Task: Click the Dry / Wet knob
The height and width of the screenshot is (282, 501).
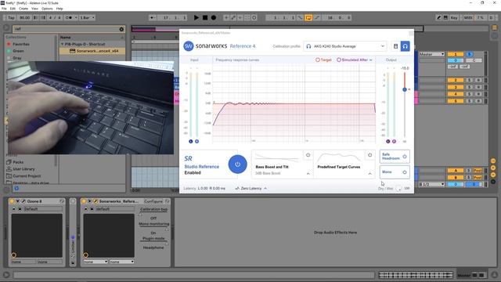Action: pyautogui.click(x=398, y=189)
